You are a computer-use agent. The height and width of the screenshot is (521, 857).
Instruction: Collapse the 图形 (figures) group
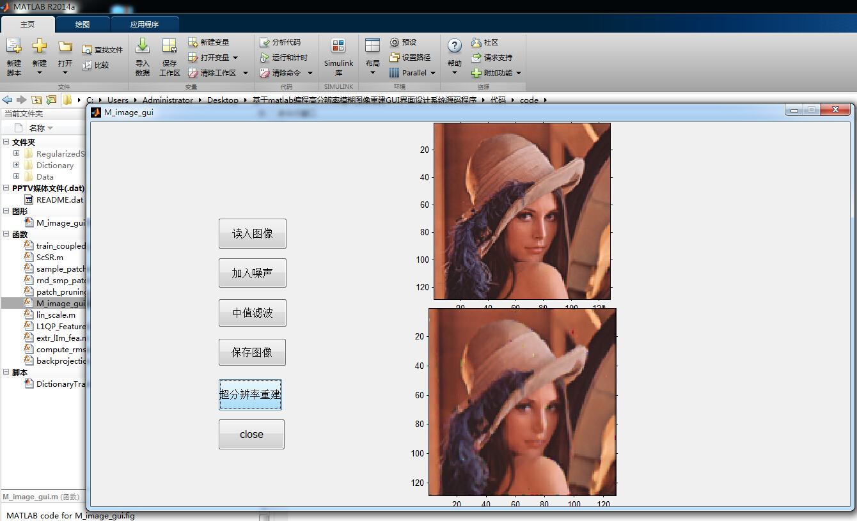point(6,211)
